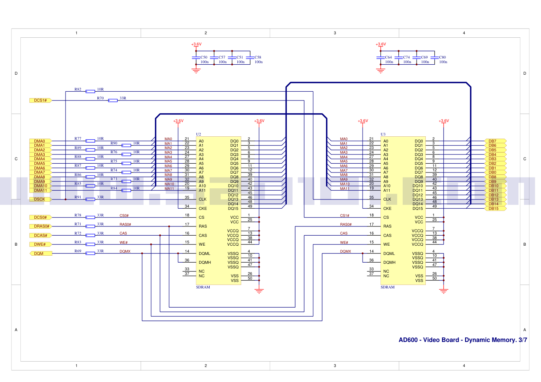Image resolution: width=541 pixels, height=382 pixels.
Task: Select resistor R72 designator
Action: point(78,233)
